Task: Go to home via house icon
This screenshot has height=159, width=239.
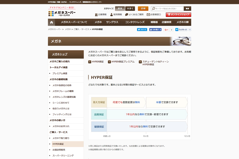Action: point(51,22)
